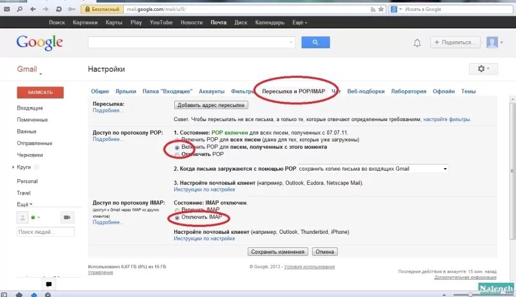The image size is (516, 297).
Task: Open Дополнительная информация footer link
Action: pyautogui.click(x=465, y=277)
